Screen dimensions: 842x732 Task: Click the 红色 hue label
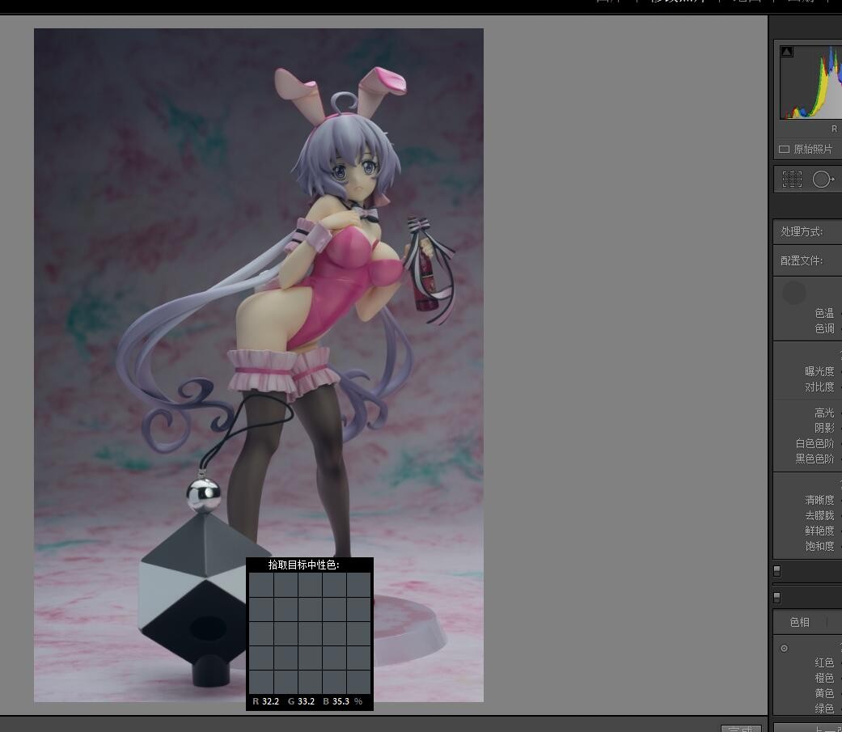(x=823, y=662)
